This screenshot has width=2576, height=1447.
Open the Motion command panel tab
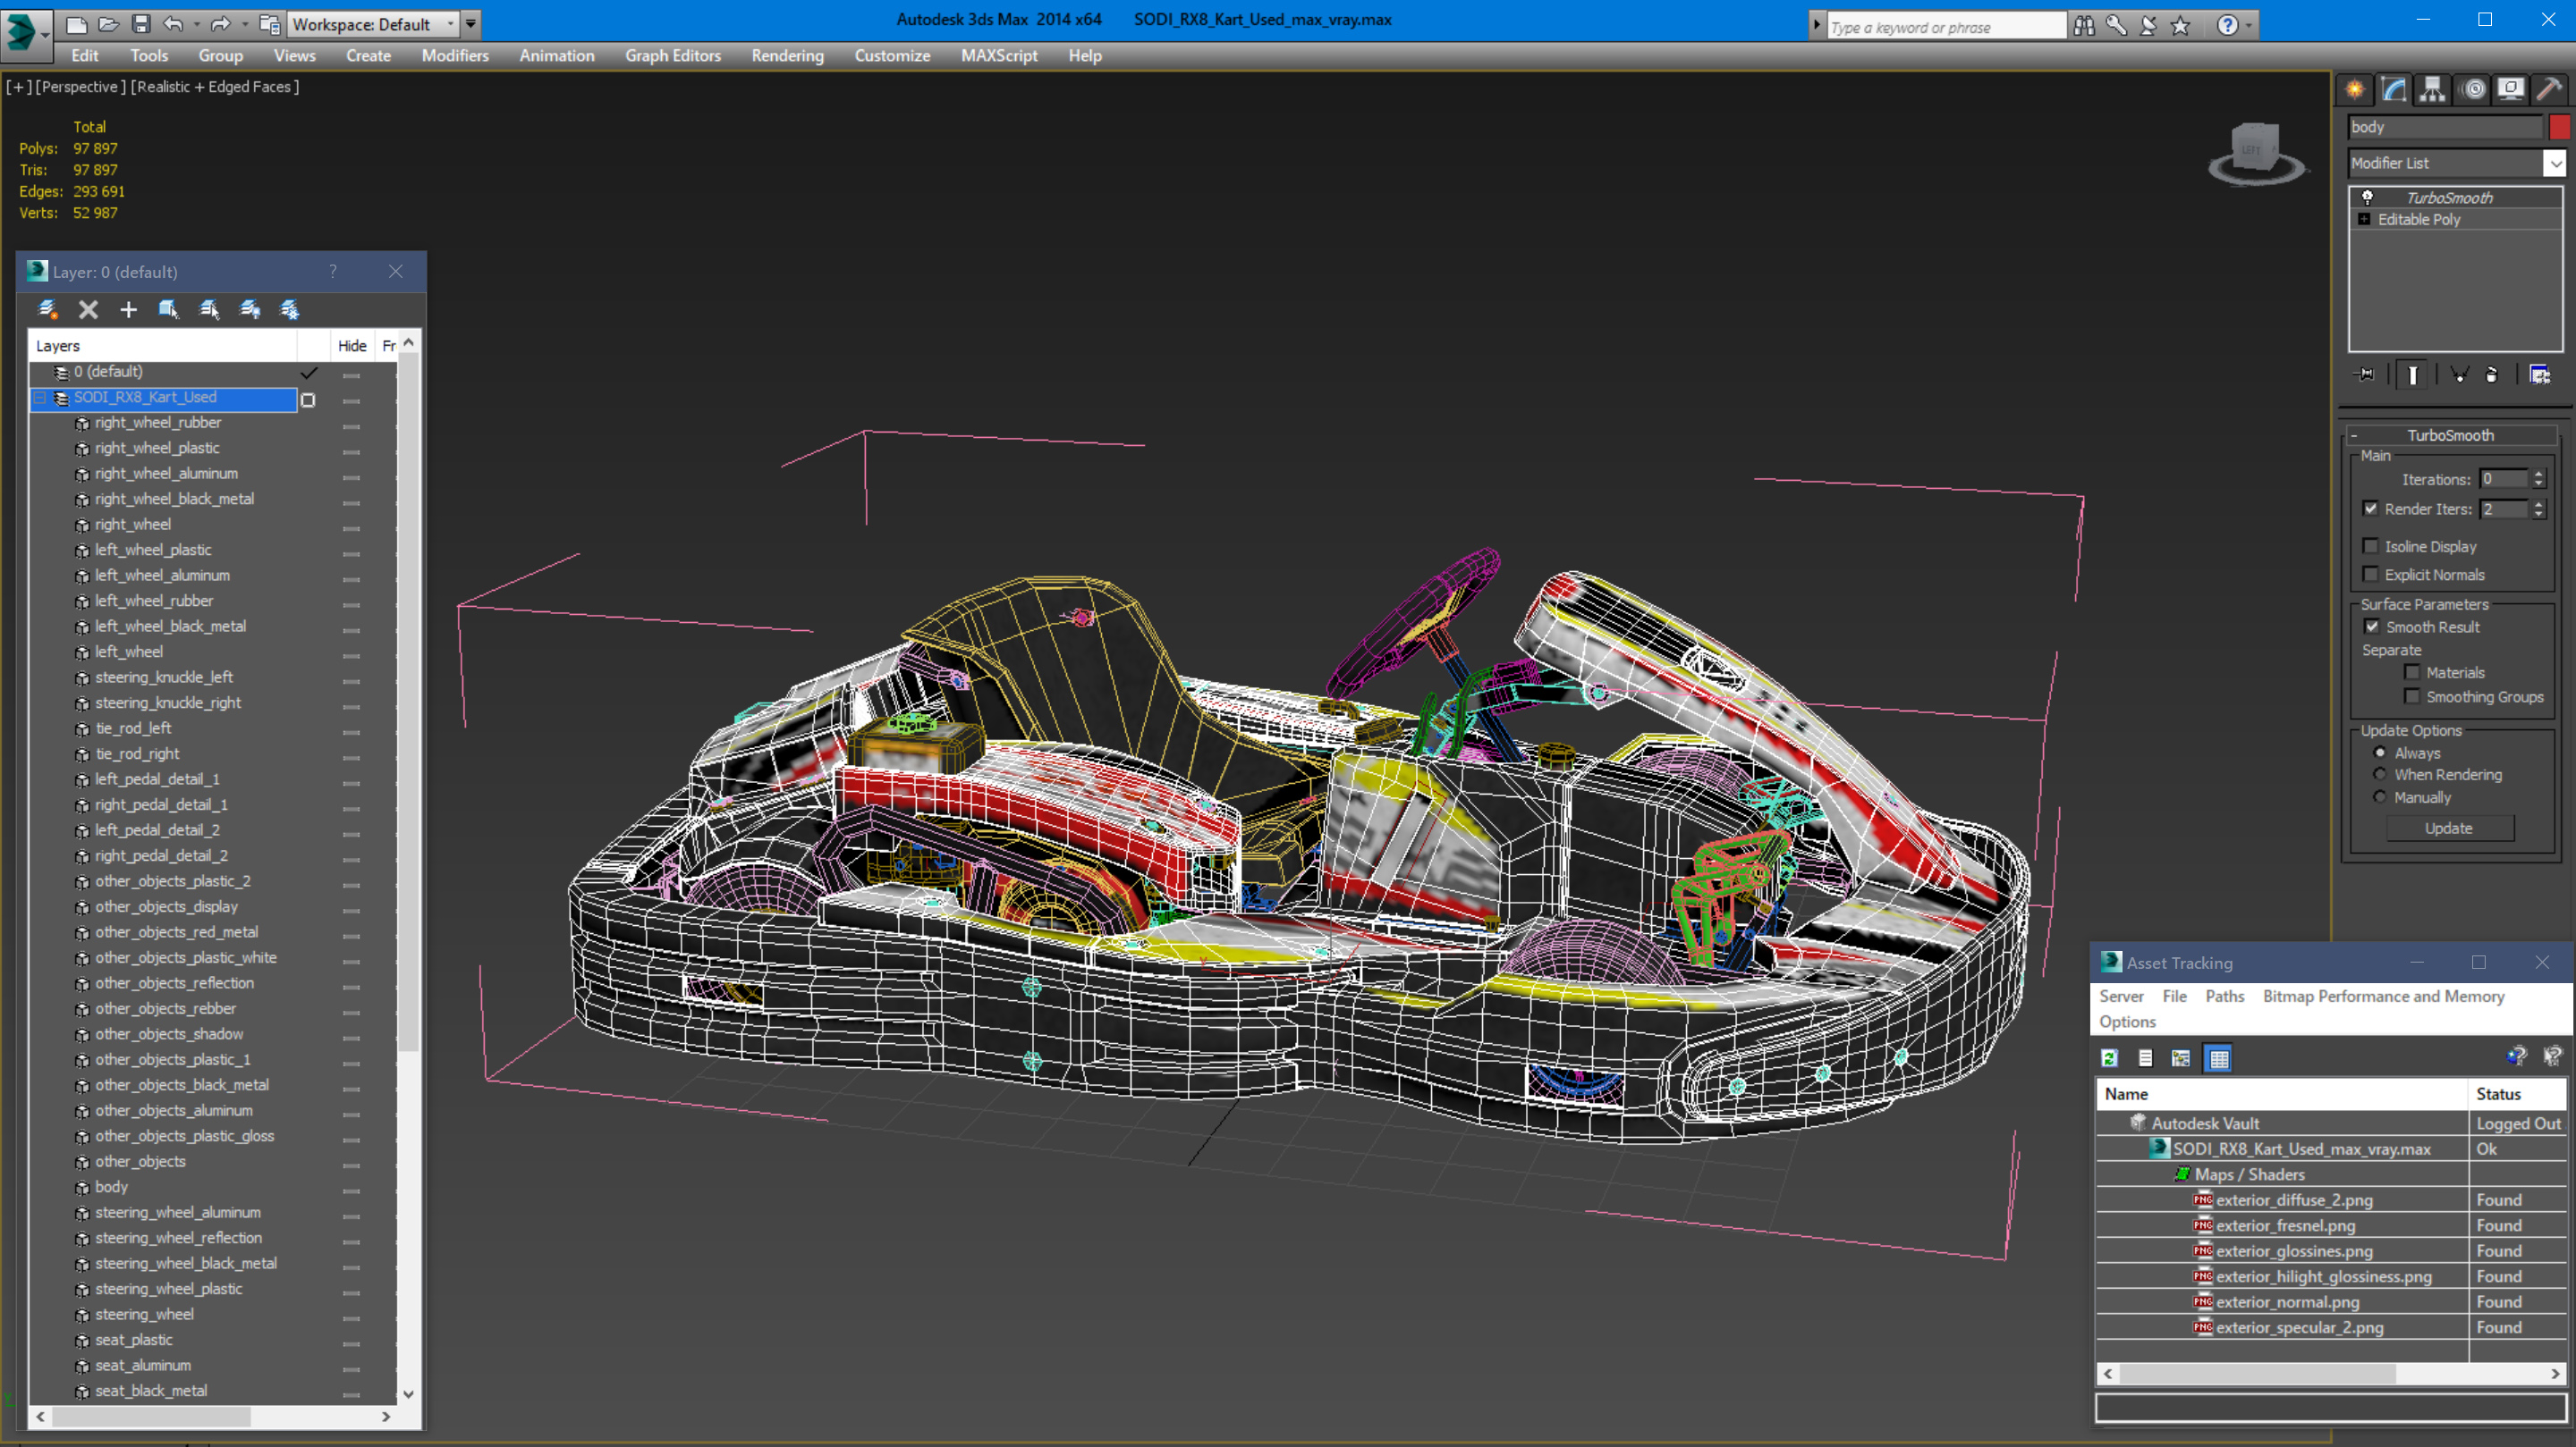(x=2473, y=90)
